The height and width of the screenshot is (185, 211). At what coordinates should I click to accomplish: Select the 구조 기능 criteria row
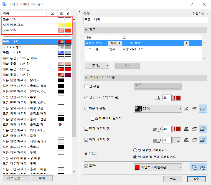[143, 49]
